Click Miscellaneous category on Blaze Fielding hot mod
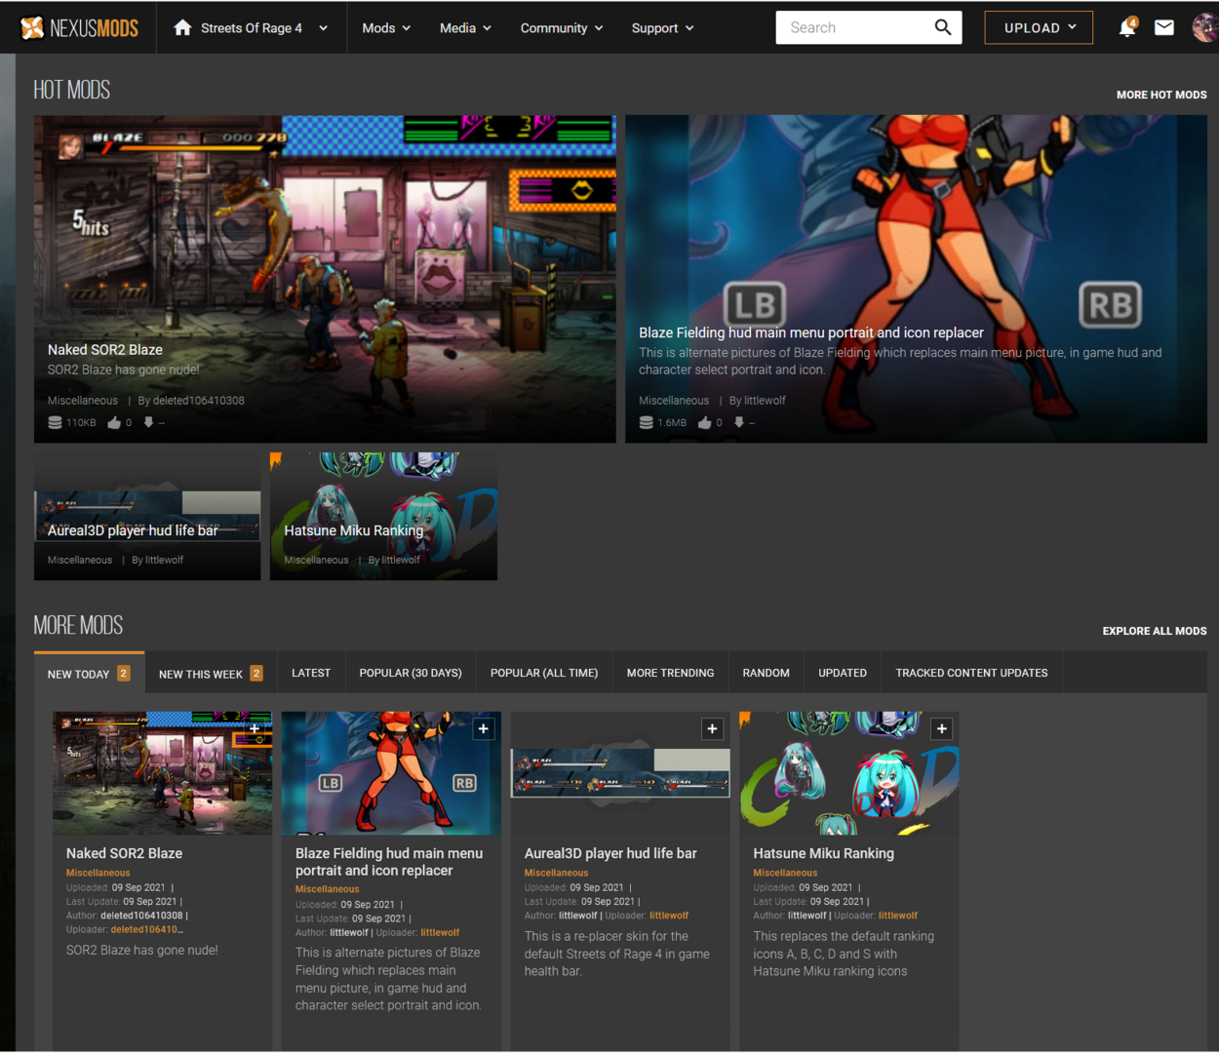Viewport: 1219px width, 1053px height. click(674, 401)
